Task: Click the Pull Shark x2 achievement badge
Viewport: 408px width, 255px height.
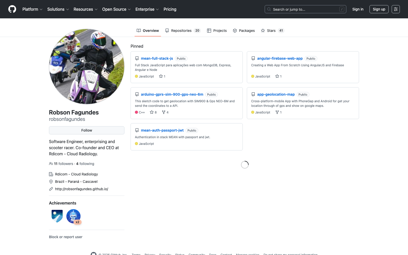Action: click(73, 216)
